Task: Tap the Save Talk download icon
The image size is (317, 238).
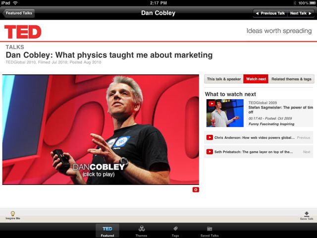Action: point(307,214)
